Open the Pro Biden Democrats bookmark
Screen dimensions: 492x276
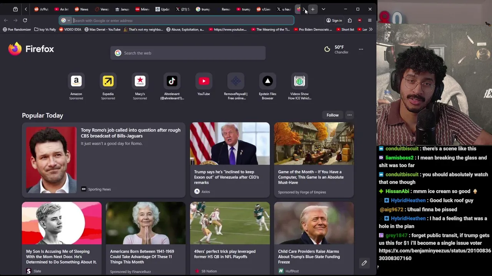pyautogui.click(x=313, y=30)
